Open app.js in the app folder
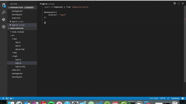 [18, 42]
